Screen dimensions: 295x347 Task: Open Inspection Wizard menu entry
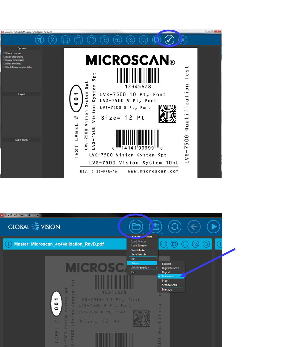pos(142,237)
